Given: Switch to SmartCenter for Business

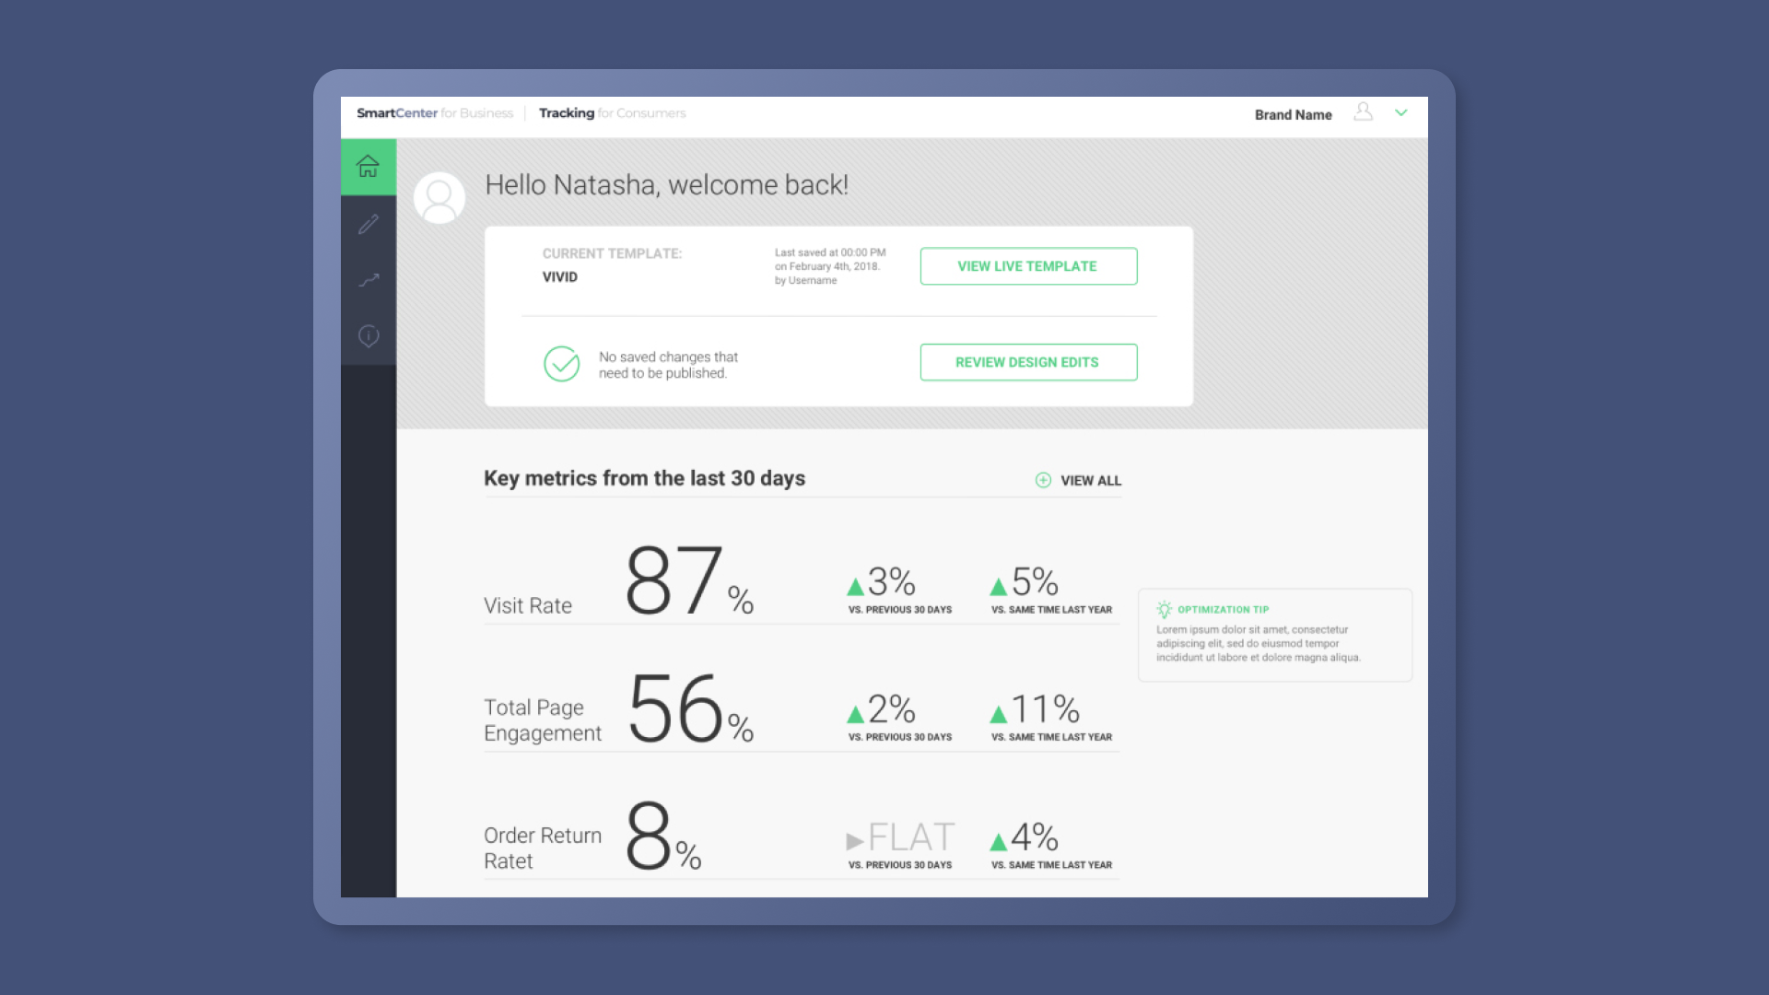Looking at the screenshot, I should [x=434, y=113].
